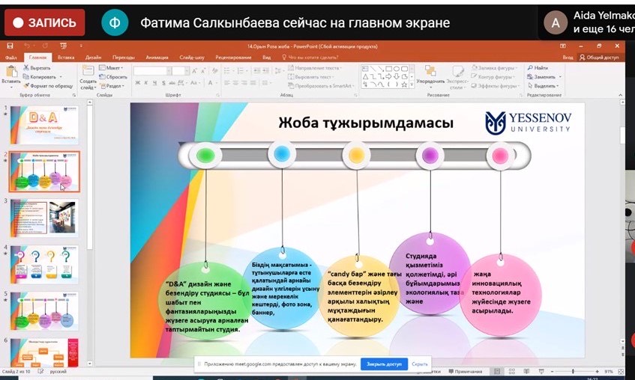The image size is (635, 380).
Task: Click the Paste (Вставить) clipboard icon
Action: (x=10, y=72)
